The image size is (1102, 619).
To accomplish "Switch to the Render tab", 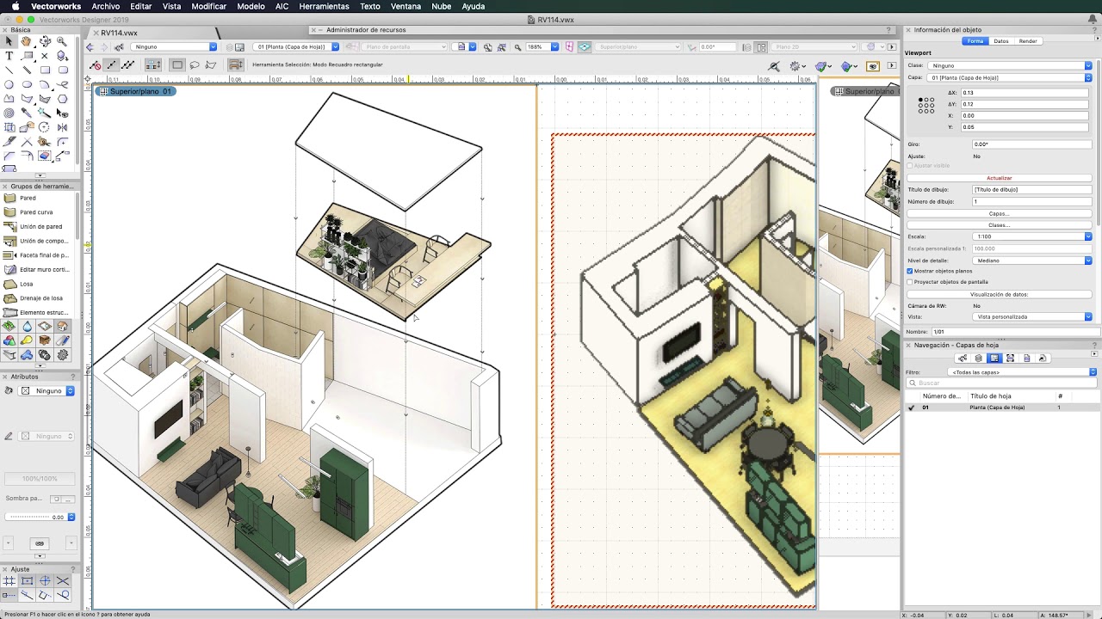I will pos(1028,41).
